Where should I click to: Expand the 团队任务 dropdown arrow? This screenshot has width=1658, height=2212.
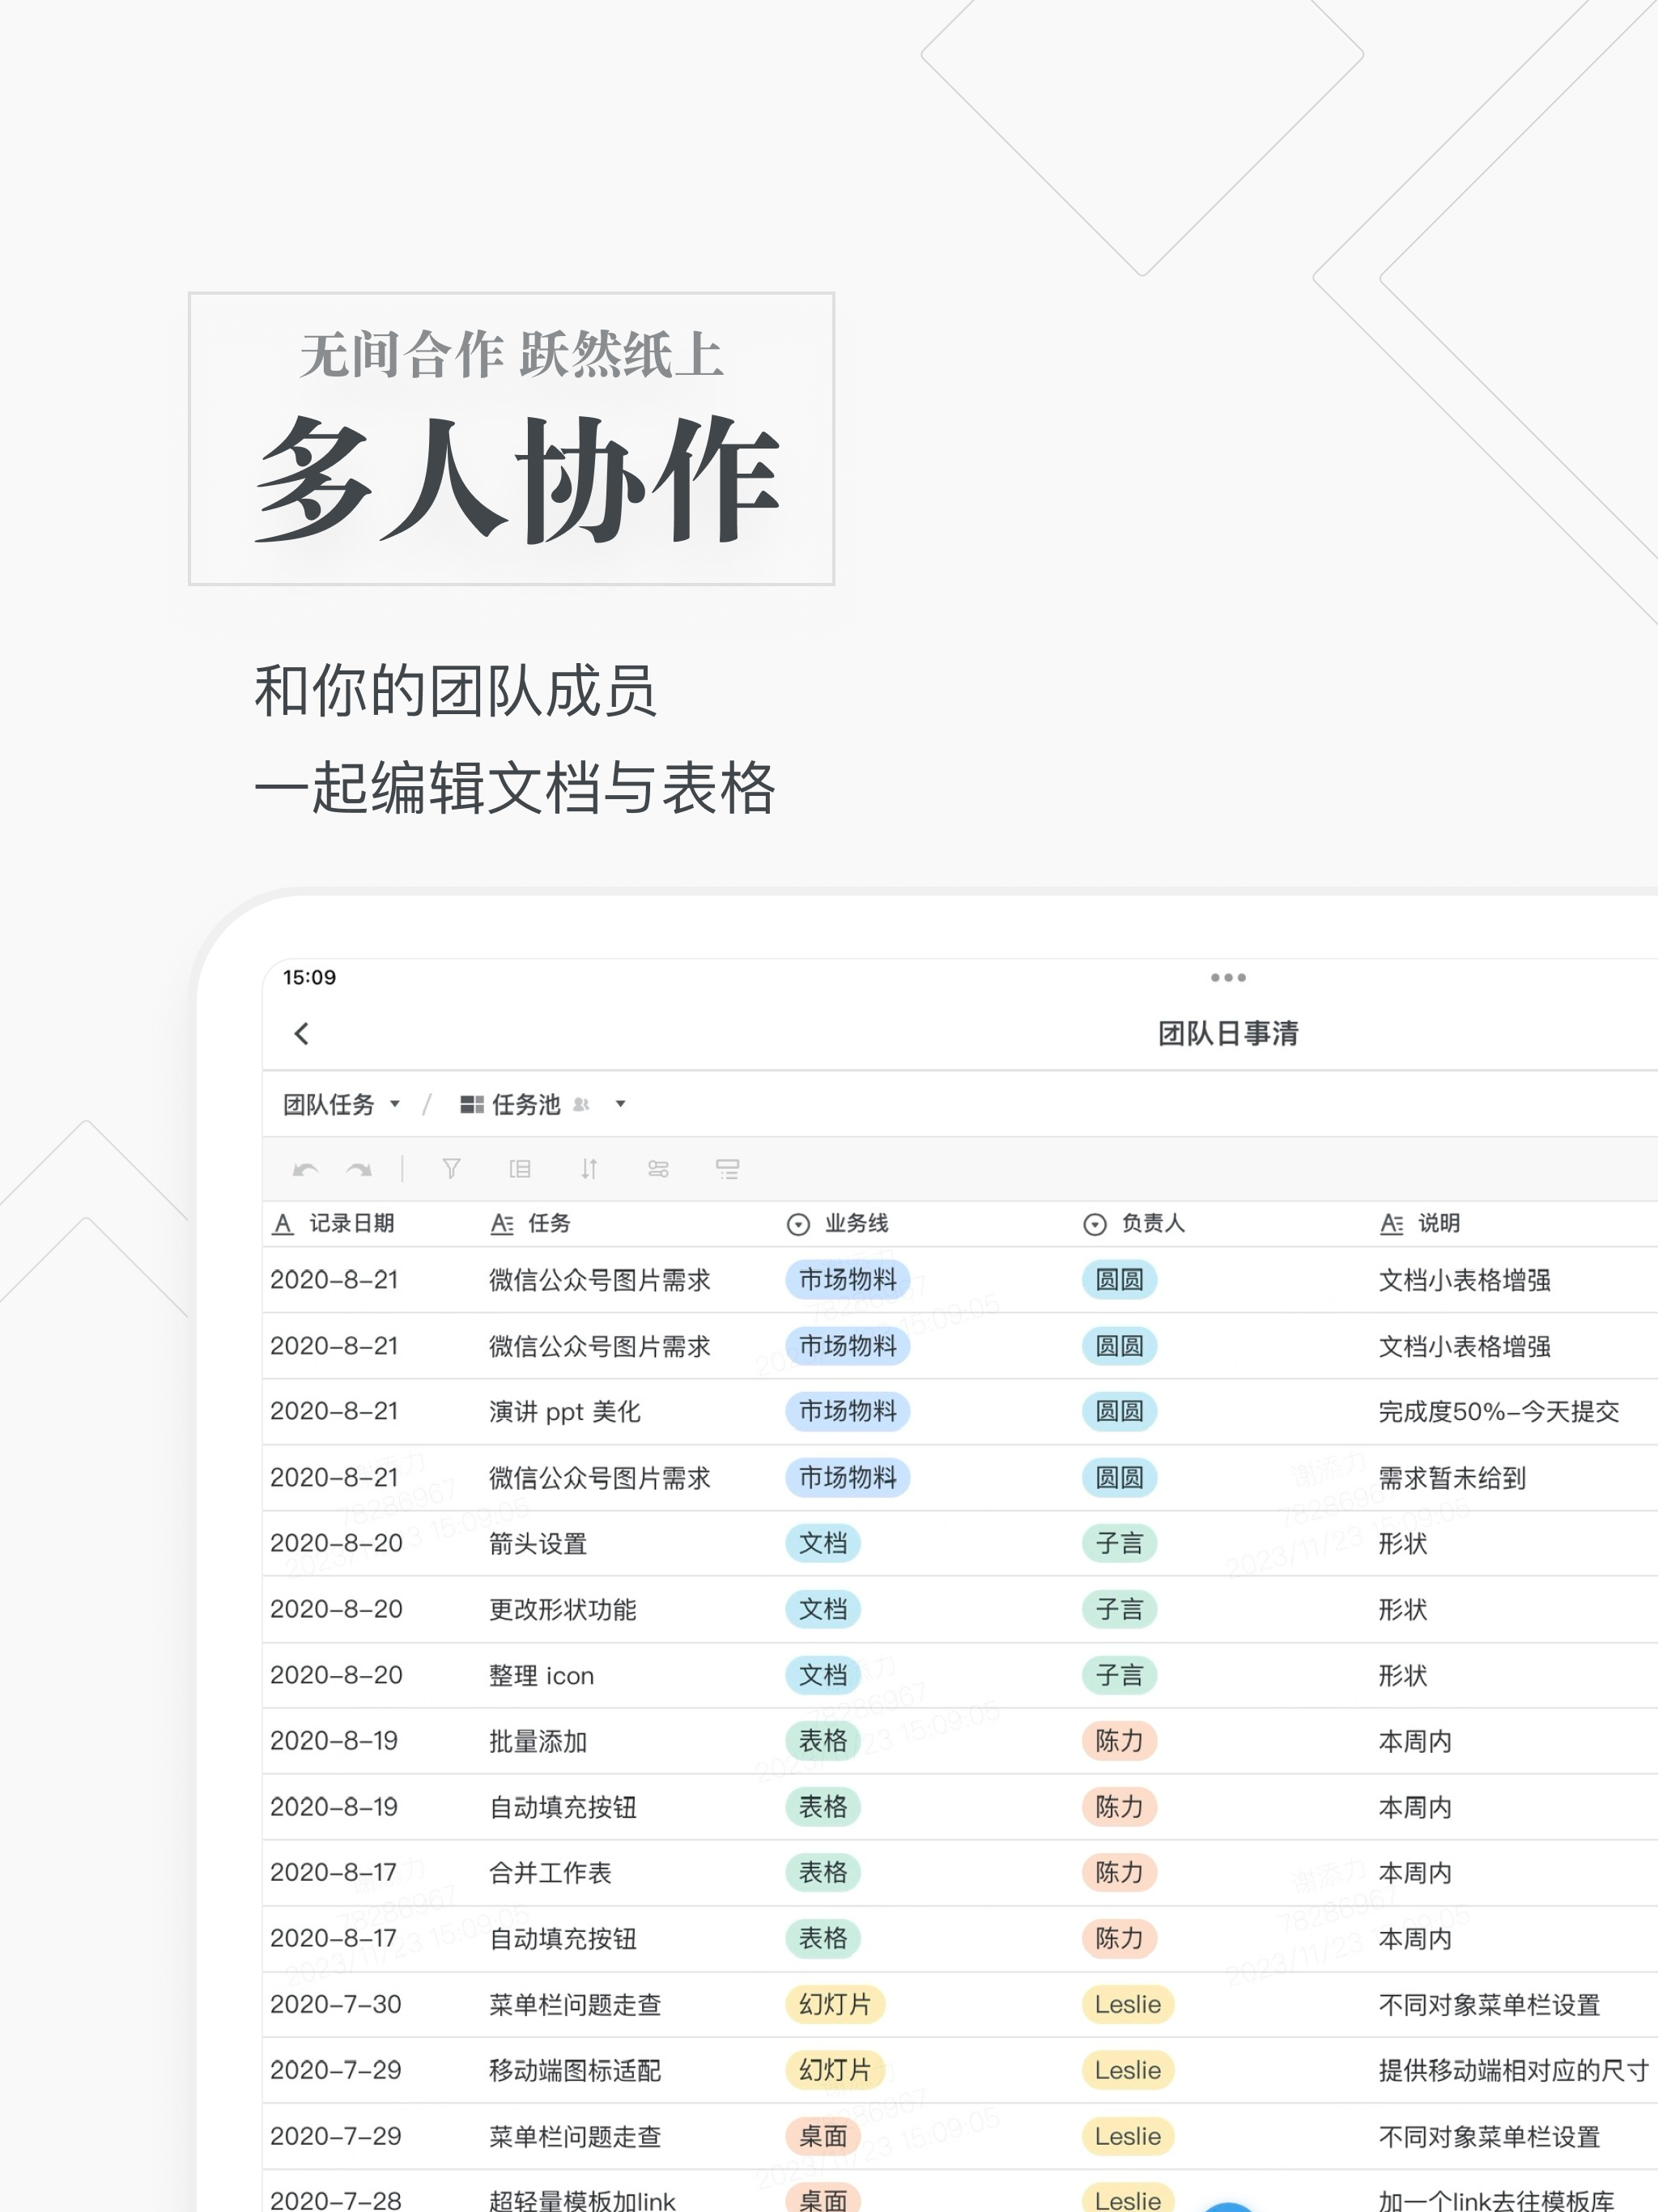395,1104
